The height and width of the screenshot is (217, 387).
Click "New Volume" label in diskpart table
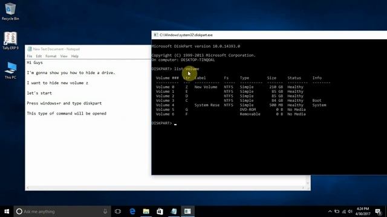click(x=206, y=87)
